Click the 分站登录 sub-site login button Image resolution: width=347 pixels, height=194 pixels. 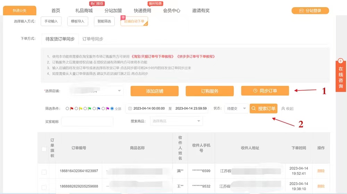tap(310, 11)
